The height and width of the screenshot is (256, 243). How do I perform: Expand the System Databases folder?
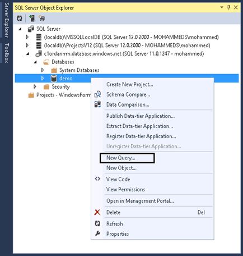coord(43,70)
